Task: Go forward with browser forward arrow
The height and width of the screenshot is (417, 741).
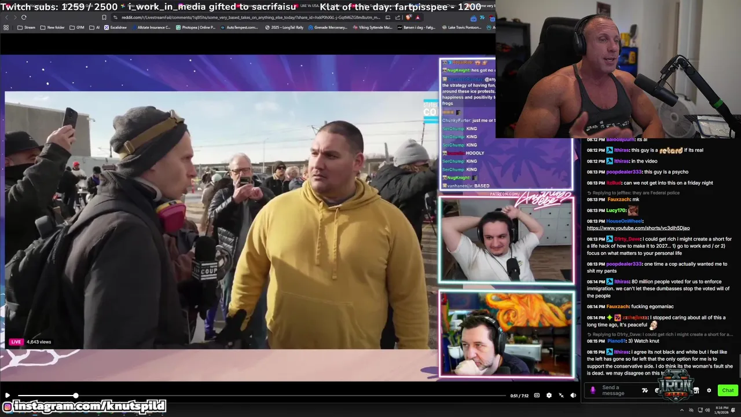Action: [15, 17]
